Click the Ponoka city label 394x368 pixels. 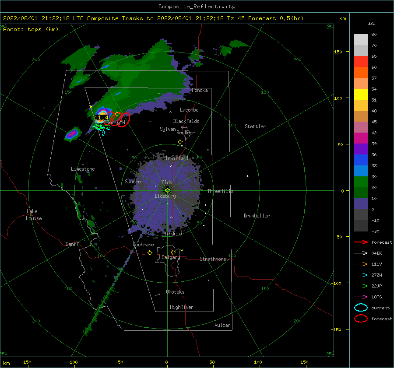pyautogui.click(x=200, y=90)
